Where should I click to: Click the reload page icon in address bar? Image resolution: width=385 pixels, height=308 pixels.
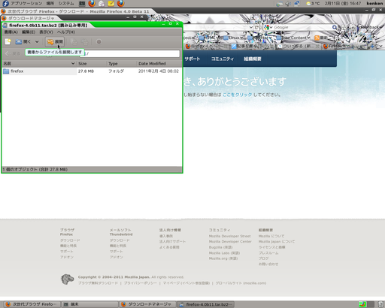pos(256,27)
